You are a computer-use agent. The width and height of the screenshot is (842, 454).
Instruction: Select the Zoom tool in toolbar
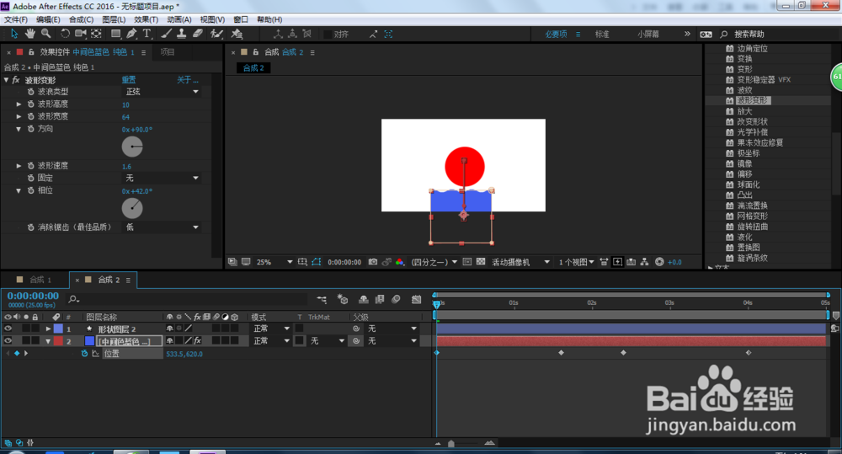click(46, 34)
